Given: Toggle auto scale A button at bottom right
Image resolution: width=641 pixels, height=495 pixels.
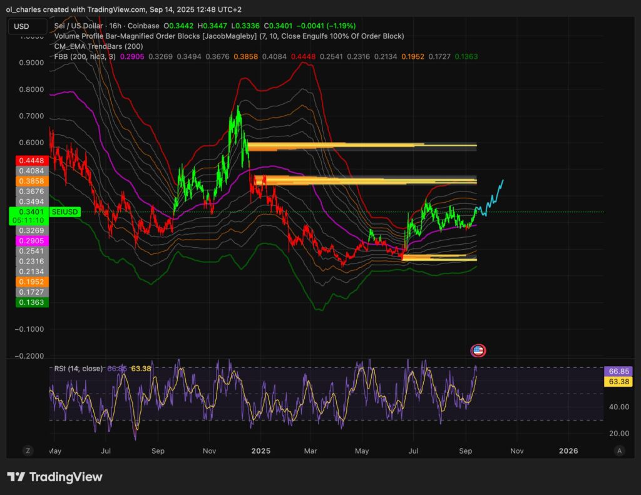Looking at the screenshot, I should 619,451.
